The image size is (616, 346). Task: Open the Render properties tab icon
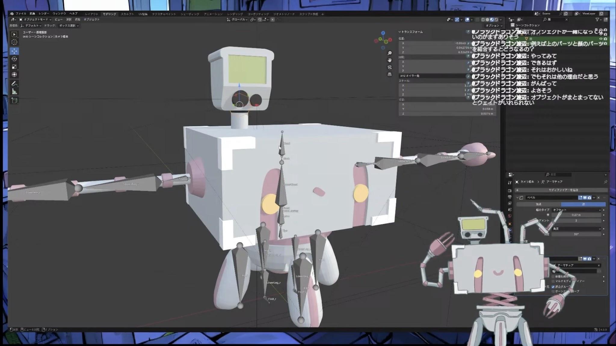pyautogui.click(x=510, y=191)
